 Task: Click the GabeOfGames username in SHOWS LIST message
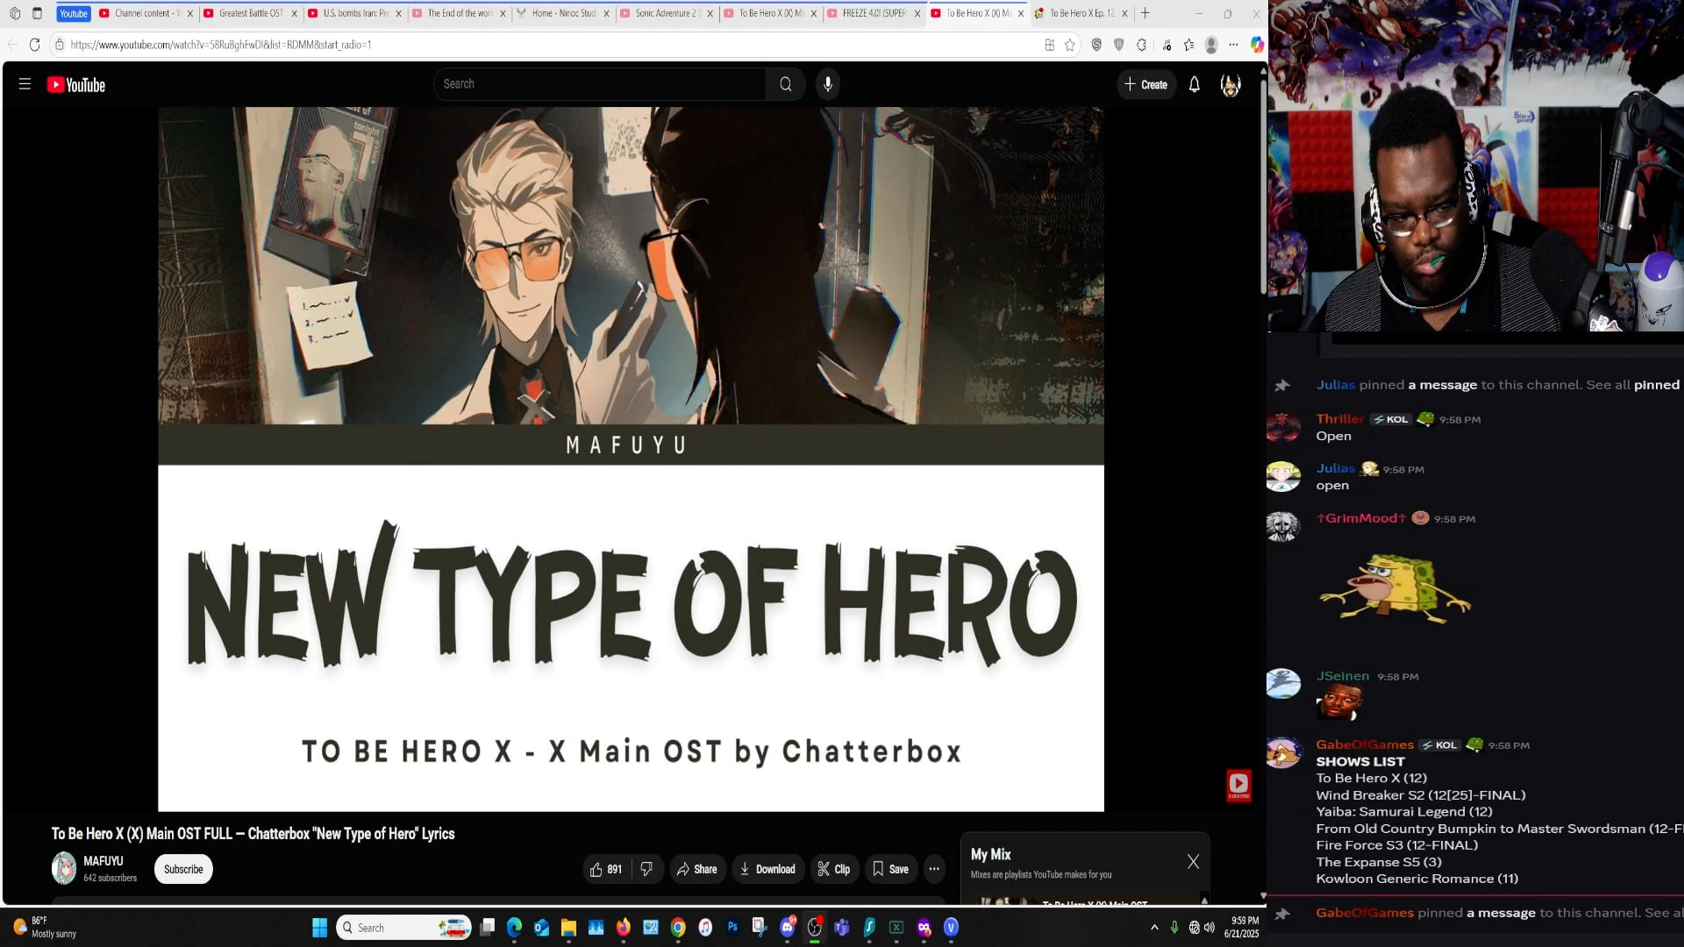coord(1365,744)
